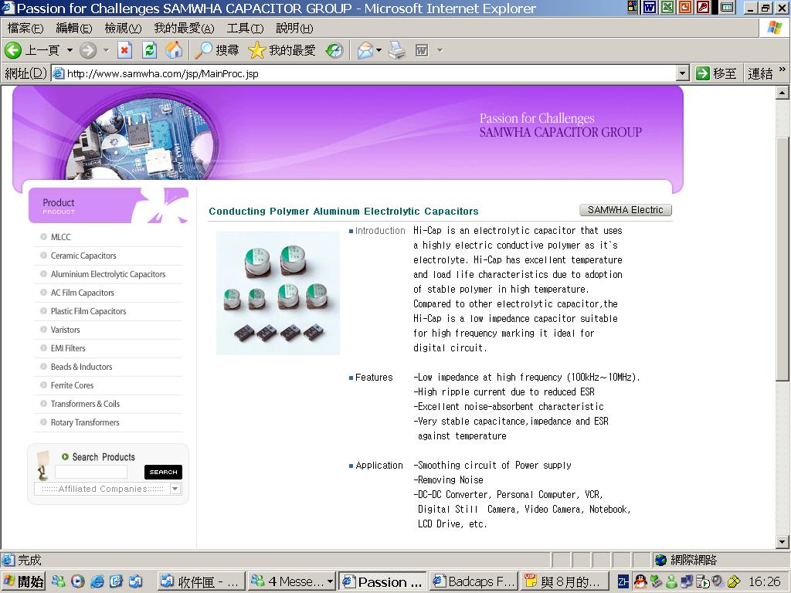The width and height of the screenshot is (791, 593).
Task: Expand the Affiliated Companies dropdown
Action: coord(175,489)
